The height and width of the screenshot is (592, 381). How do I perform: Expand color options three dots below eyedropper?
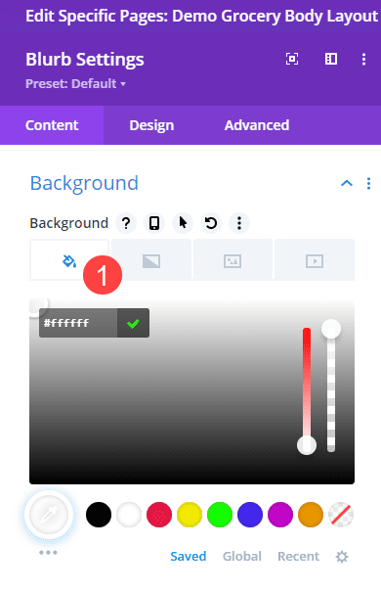48,553
